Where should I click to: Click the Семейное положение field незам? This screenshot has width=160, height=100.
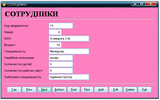click(x=61, y=58)
